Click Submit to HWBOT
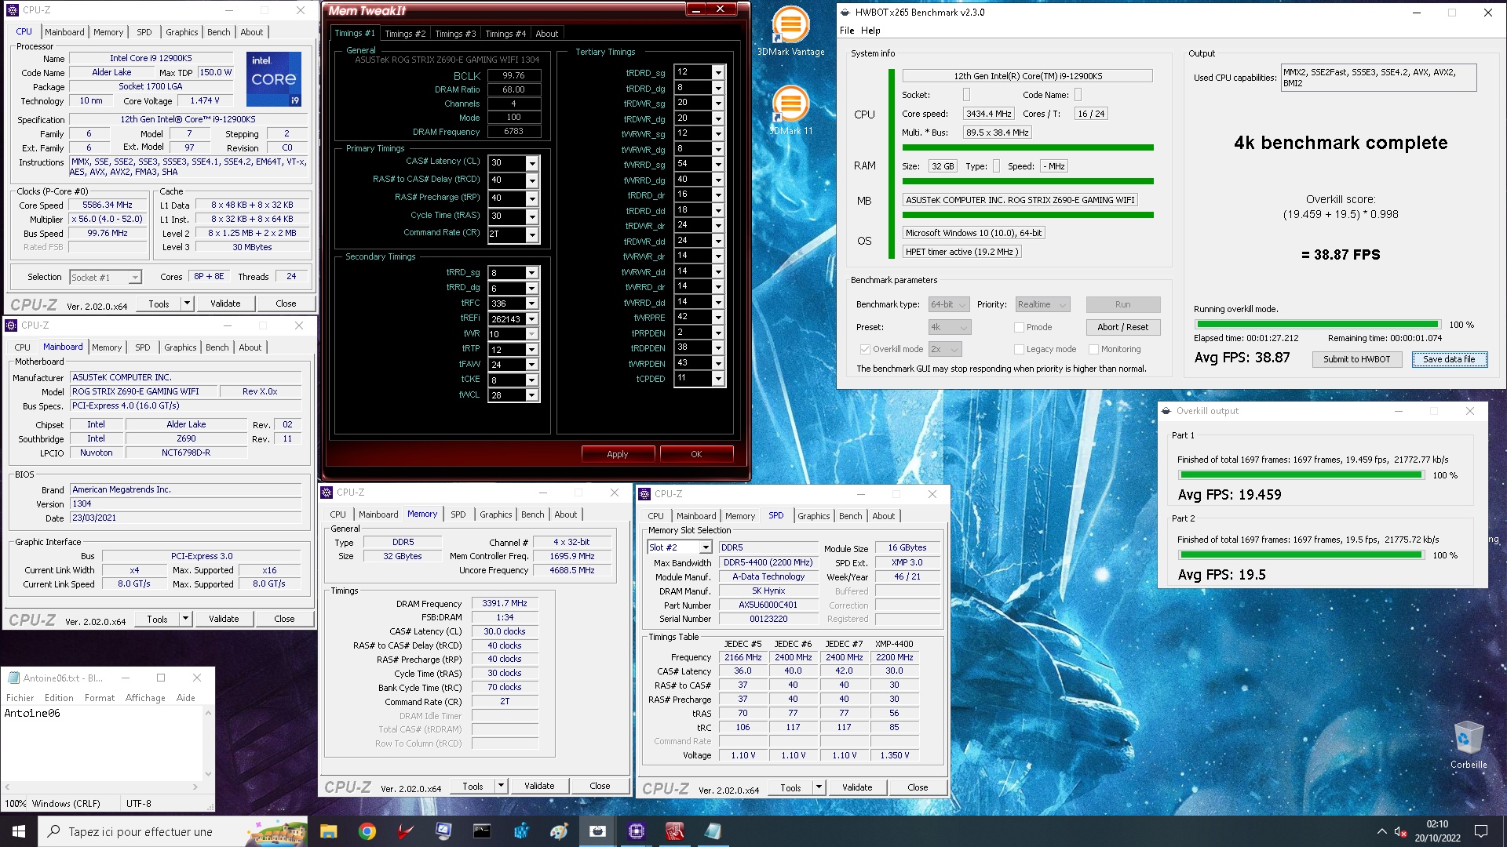Viewport: 1507px width, 847px height. pyautogui.click(x=1356, y=359)
